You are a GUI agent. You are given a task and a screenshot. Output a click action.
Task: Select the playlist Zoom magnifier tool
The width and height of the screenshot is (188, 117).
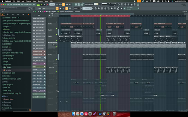tap(53, 12)
